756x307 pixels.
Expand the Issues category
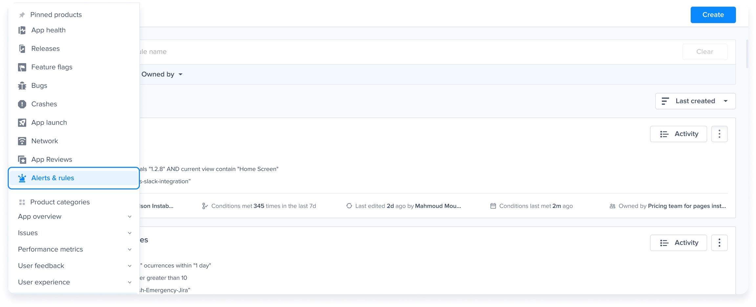[74, 233]
